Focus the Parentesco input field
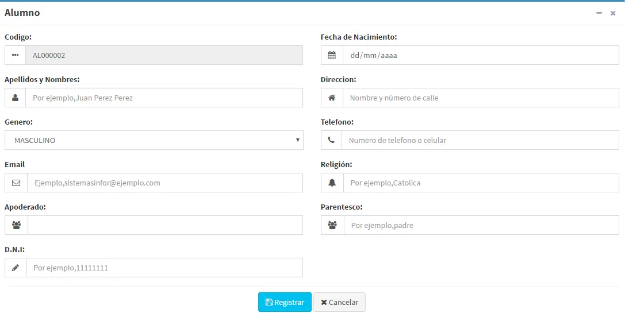 (481, 225)
